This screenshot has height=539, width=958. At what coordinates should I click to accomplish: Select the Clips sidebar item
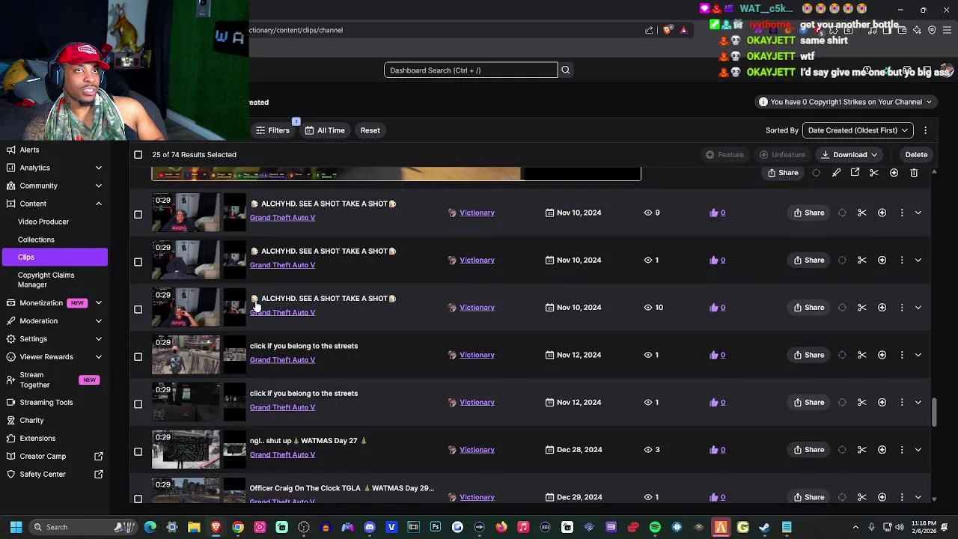pos(54,257)
